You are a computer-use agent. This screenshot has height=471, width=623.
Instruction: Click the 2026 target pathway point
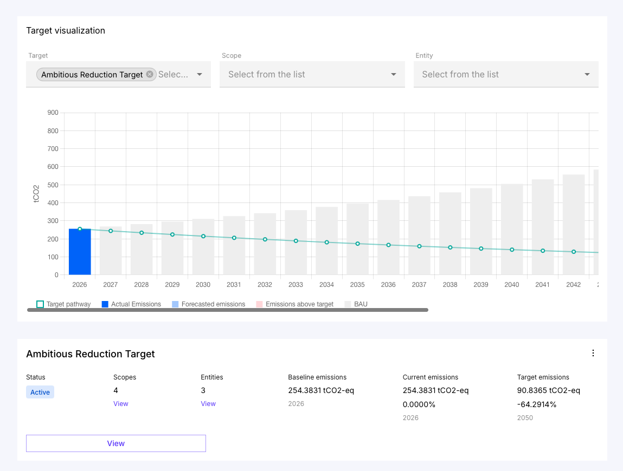pos(80,229)
